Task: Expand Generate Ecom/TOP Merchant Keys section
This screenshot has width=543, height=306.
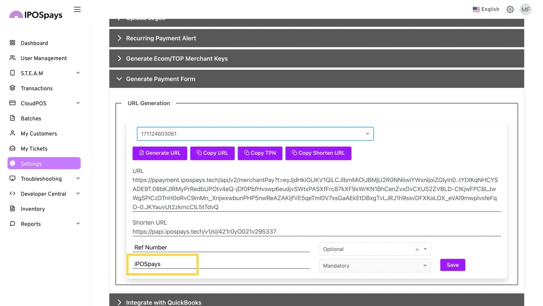Action: coord(317,58)
